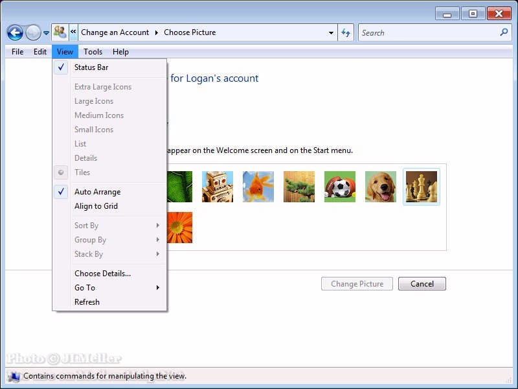
Task: Open the File menu
Action: [17, 52]
